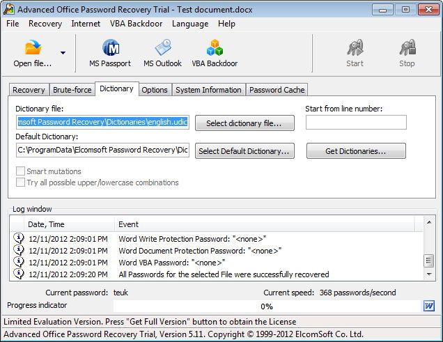The image size is (443, 342).
Task: Click the Word document icon beside progress bar
Action: pos(429,306)
